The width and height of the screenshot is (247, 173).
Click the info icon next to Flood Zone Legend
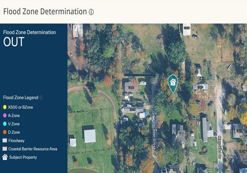[41, 98]
